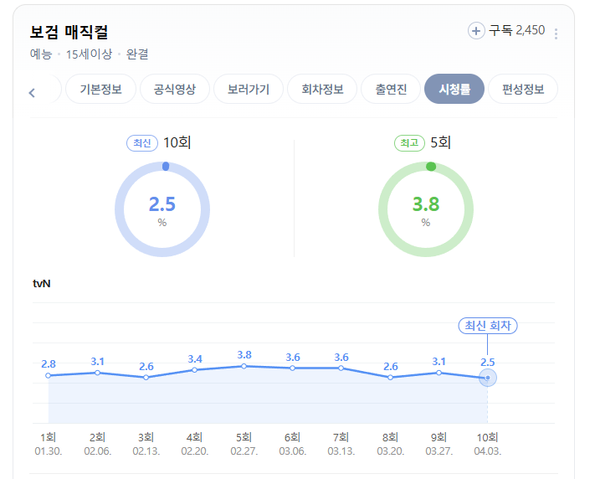Switch to the 편성정보 tab

pyautogui.click(x=523, y=90)
